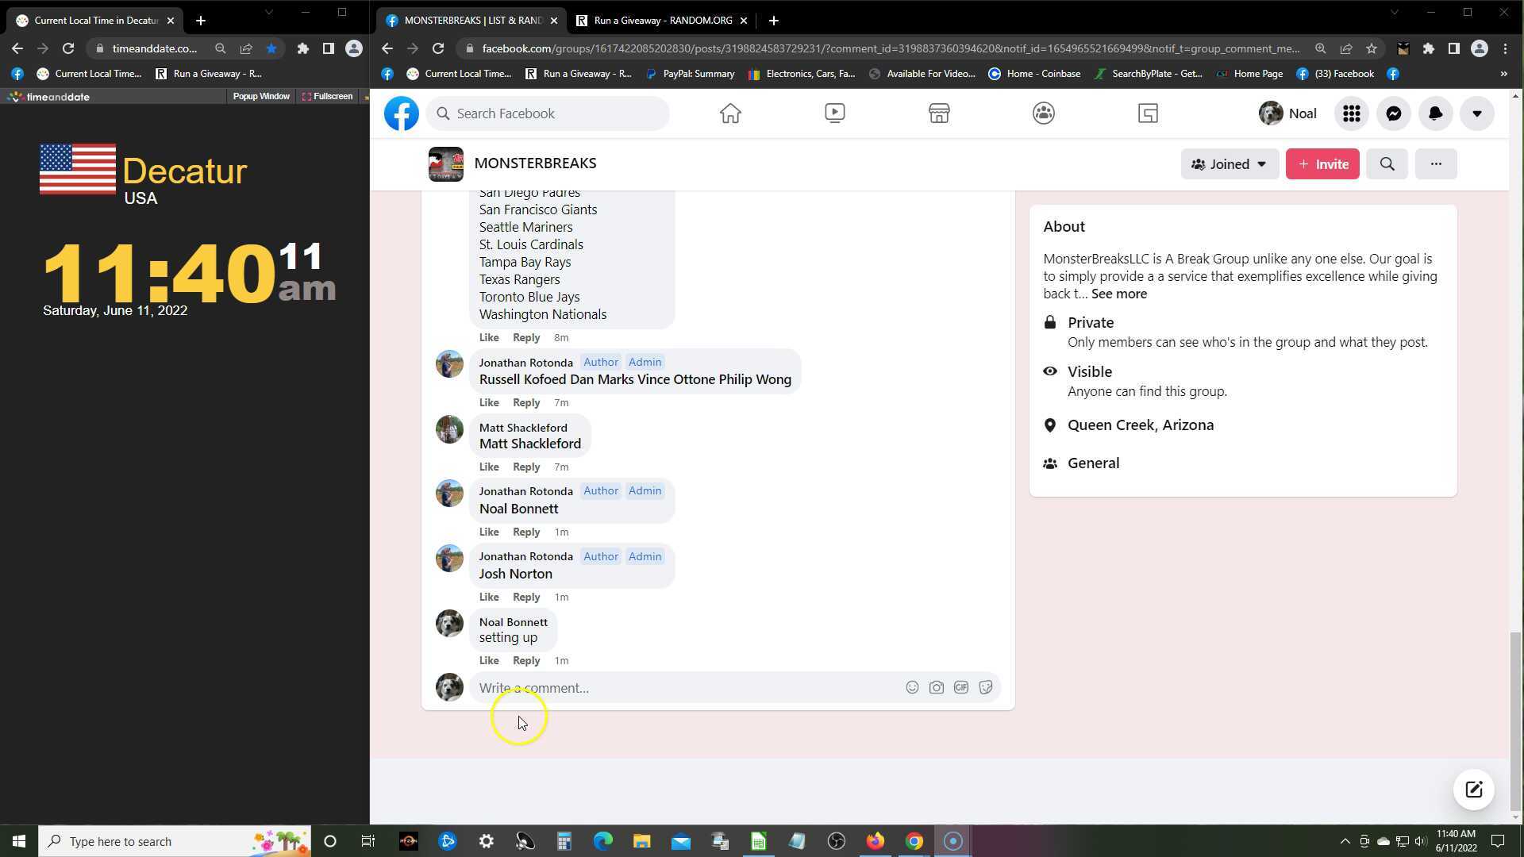The image size is (1524, 857).
Task: Toggle Fullscreen on timeanddate clock
Action: 327,97
